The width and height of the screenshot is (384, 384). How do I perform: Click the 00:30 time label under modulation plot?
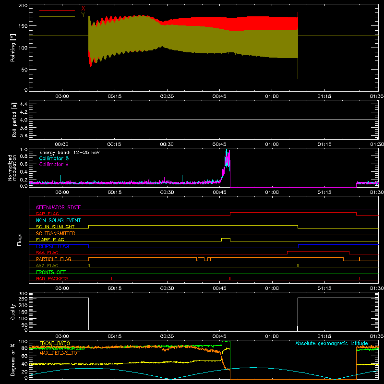point(167,192)
